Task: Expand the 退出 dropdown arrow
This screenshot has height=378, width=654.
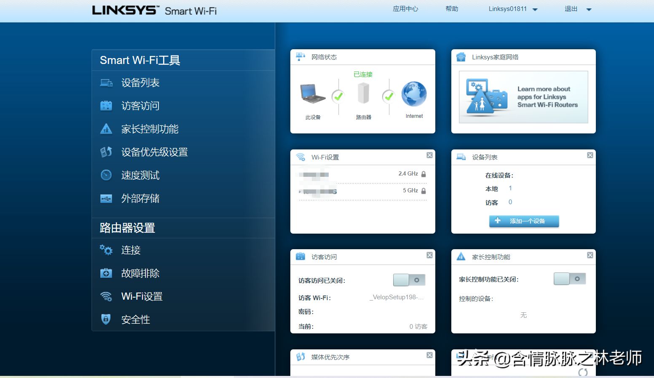Action: click(x=589, y=9)
